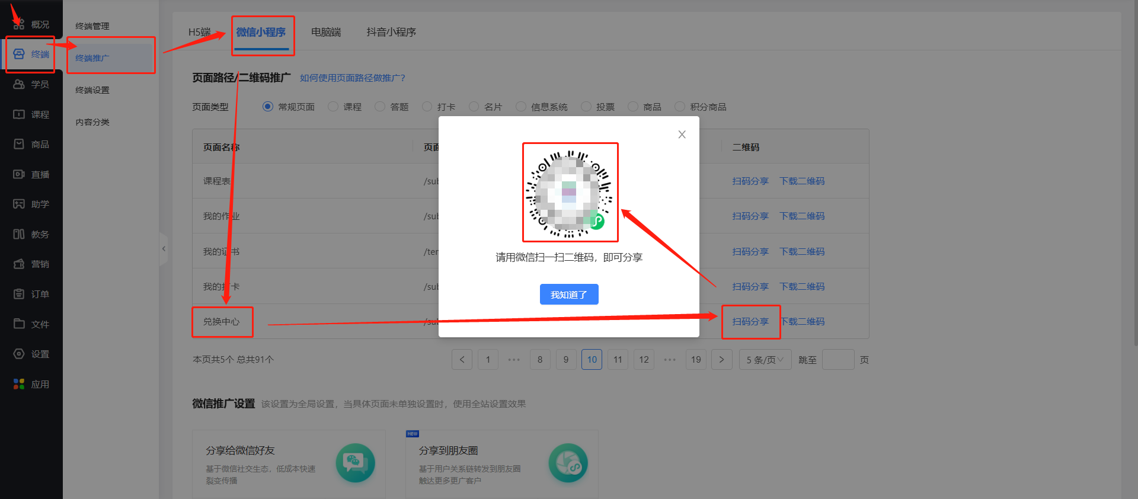Viewport: 1138px width, 499px height.
Task: Expand the pagination ellipsis after page 12
Action: point(670,360)
